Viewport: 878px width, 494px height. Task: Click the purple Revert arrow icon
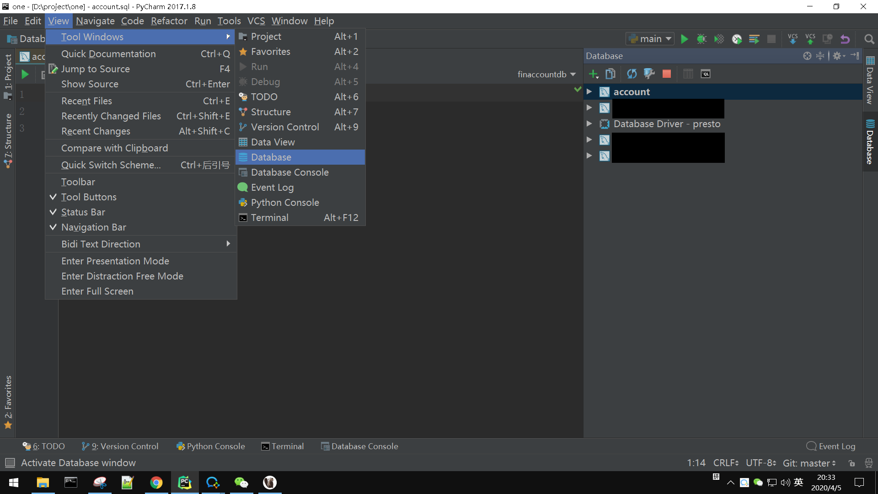845,39
